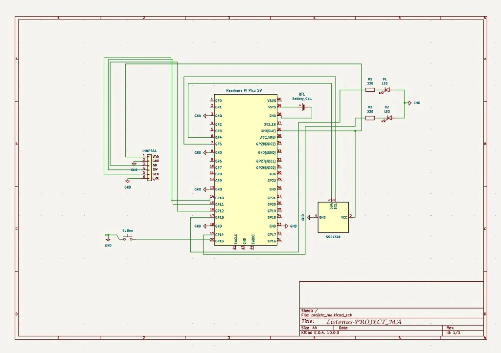Image resolution: width=501 pixels, height=353 pixels.
Task: Click the ADC_VREF pin name
Action: click(268, 137)
